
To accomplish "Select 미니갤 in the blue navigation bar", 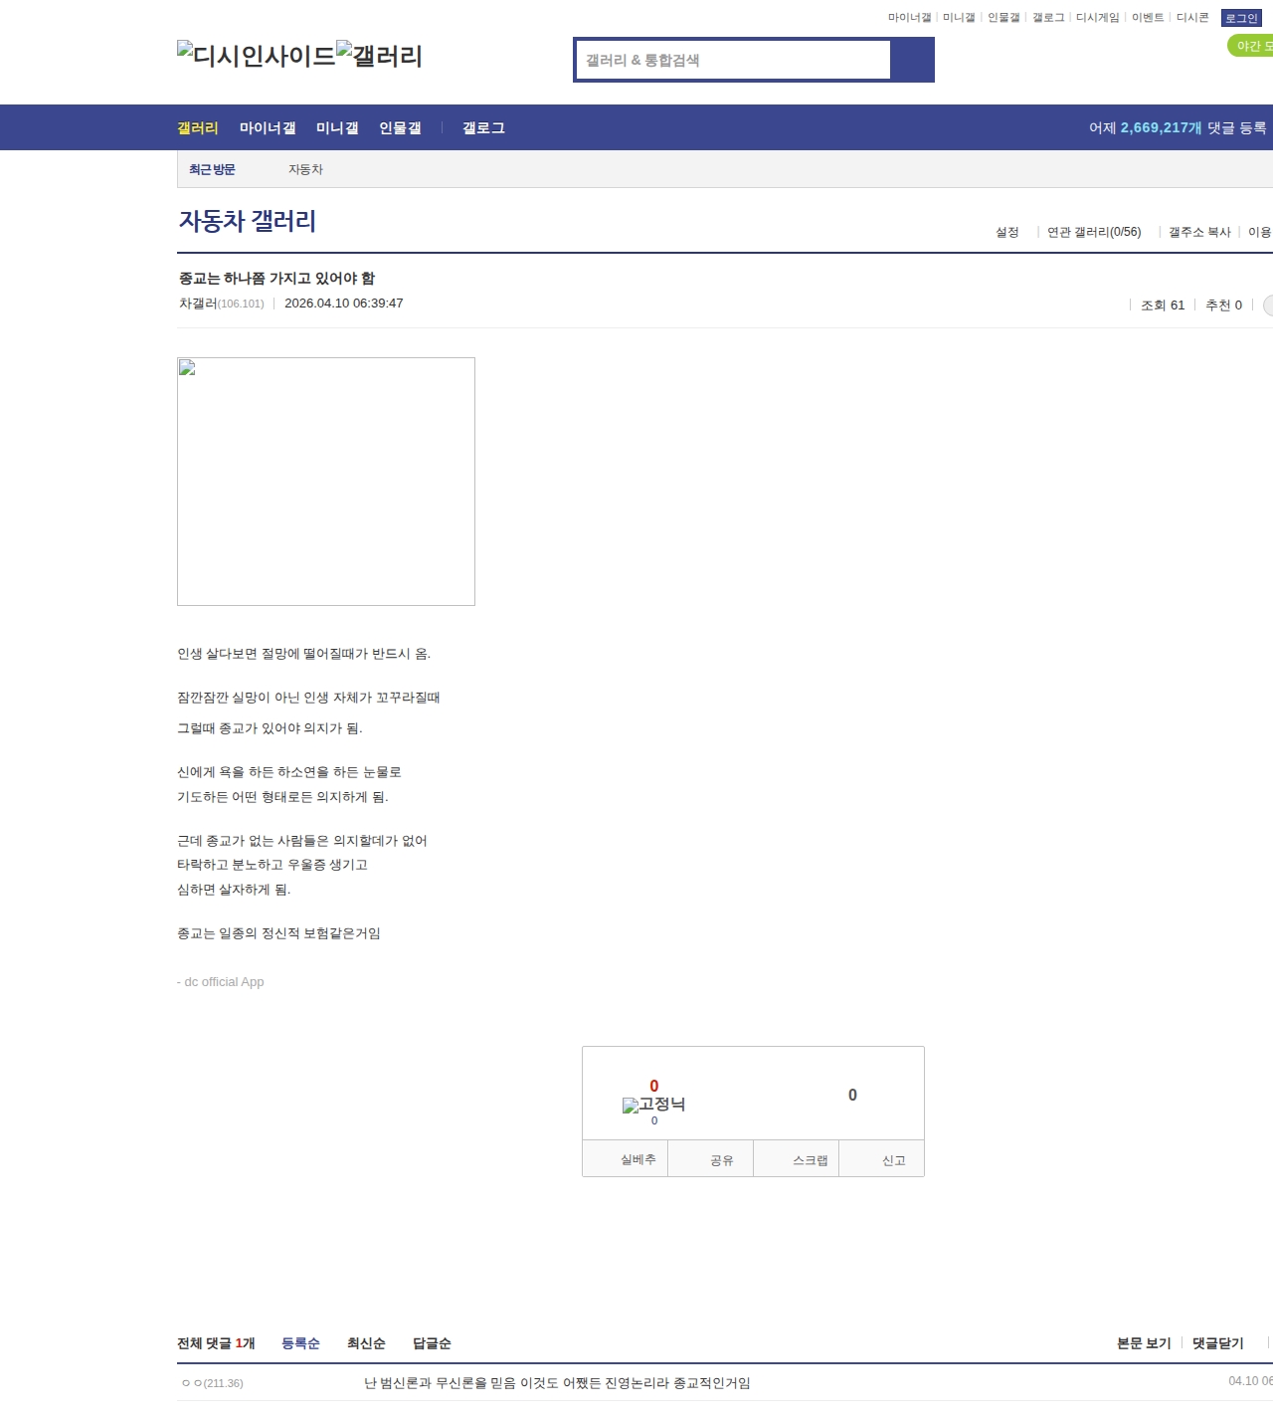I will 337,127.
